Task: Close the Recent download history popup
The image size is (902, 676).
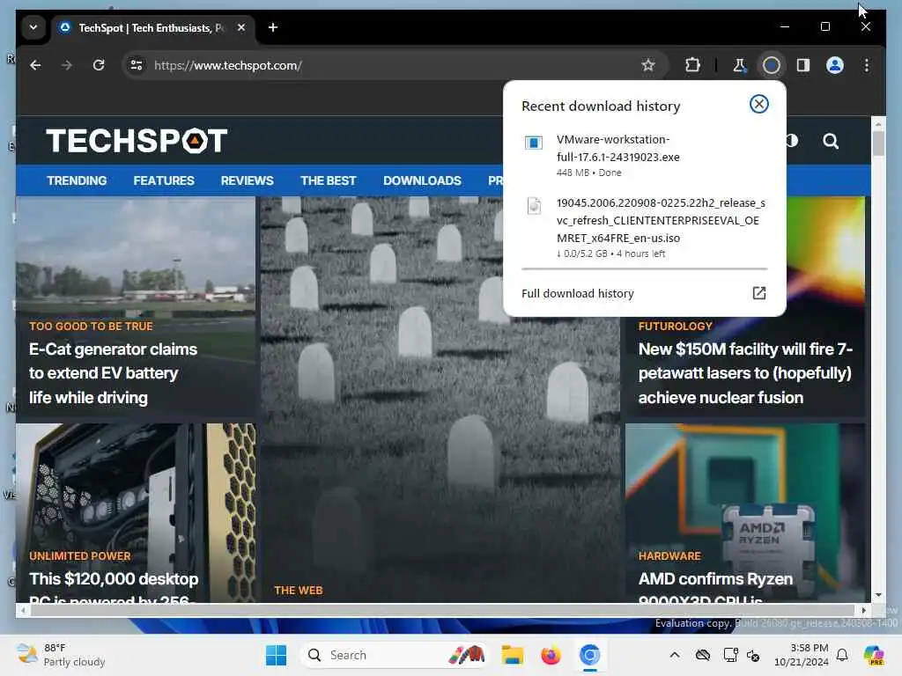Action: point(758,104)
